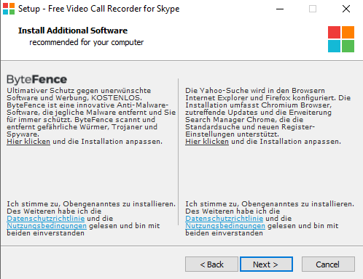Viewport: 363px width, 279px height.
Task: Open Yahoo offer Nutzungsbedingungen link
Action: tap(225, 226)
